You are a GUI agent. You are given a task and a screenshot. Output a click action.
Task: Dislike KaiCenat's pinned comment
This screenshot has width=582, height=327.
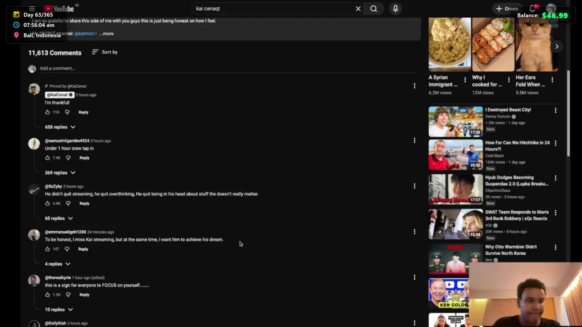click(x=67, y=112)
